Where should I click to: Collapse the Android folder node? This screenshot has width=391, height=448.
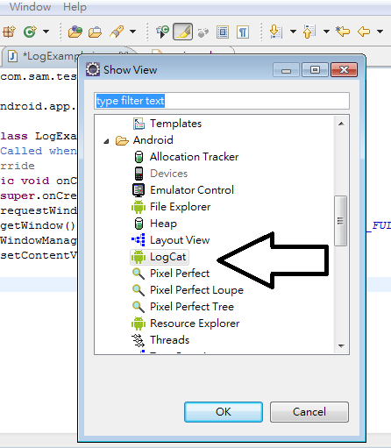pos(106,141)
